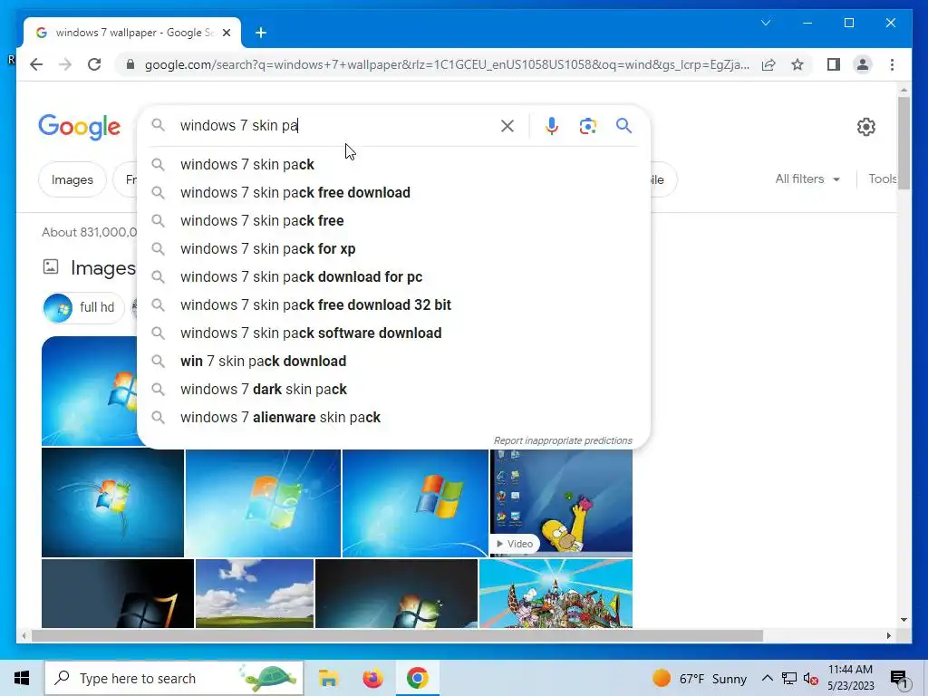Start voice search with the microphone icon
Image resolution: width=928 pixels, height=696 pixels.
(x=552, y=126)
